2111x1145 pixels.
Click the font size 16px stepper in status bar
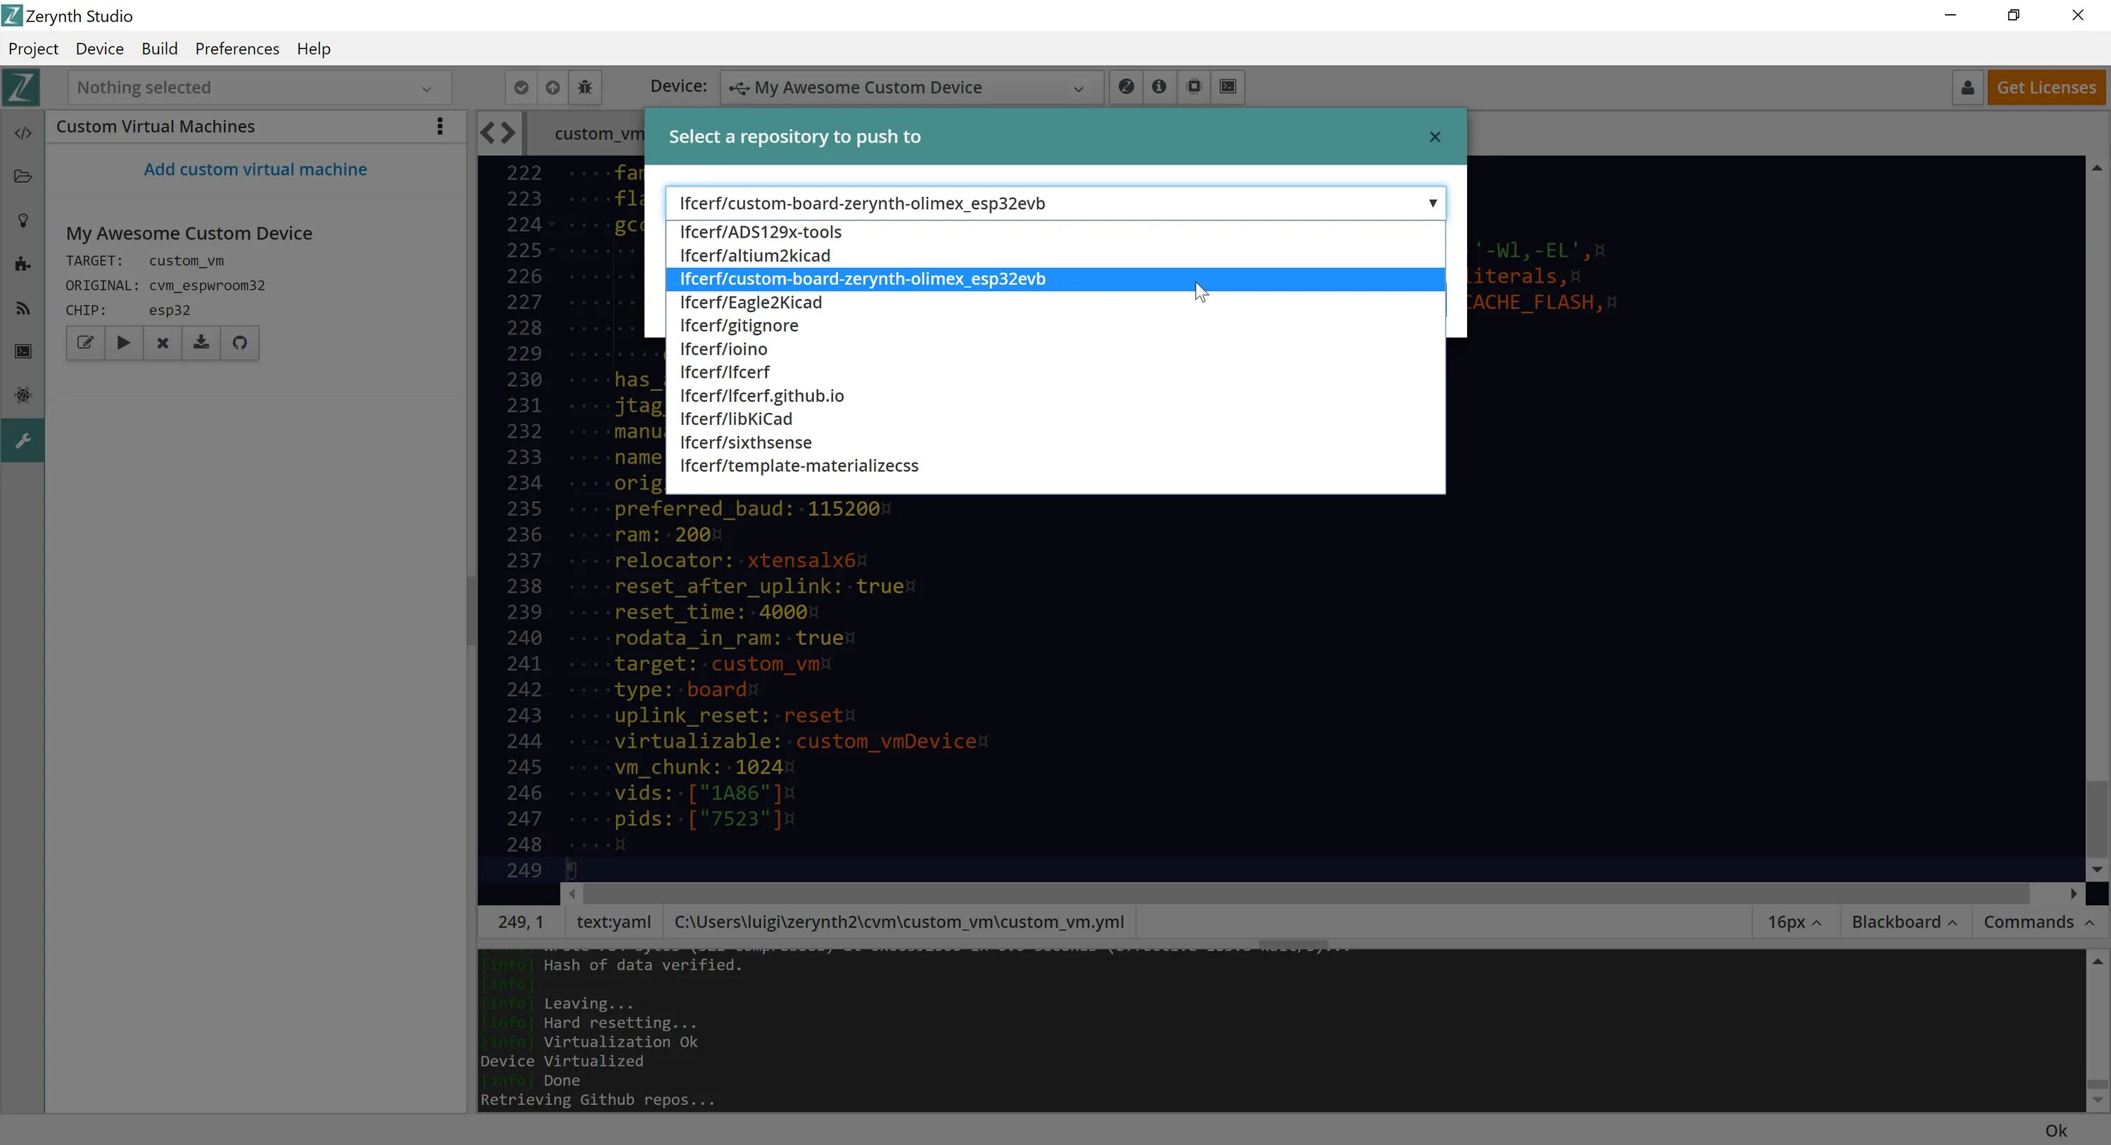tap(1798, 922)
